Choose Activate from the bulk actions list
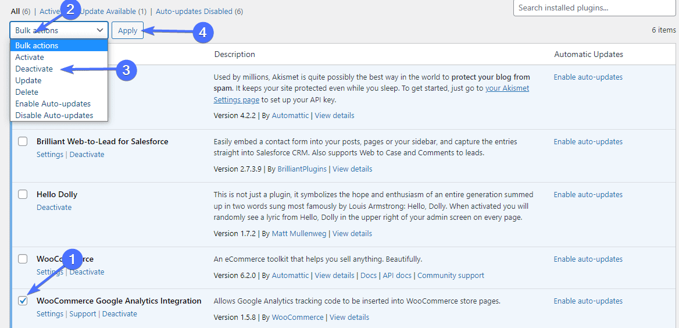Screen dimensions: 679x328 (59, 57)
